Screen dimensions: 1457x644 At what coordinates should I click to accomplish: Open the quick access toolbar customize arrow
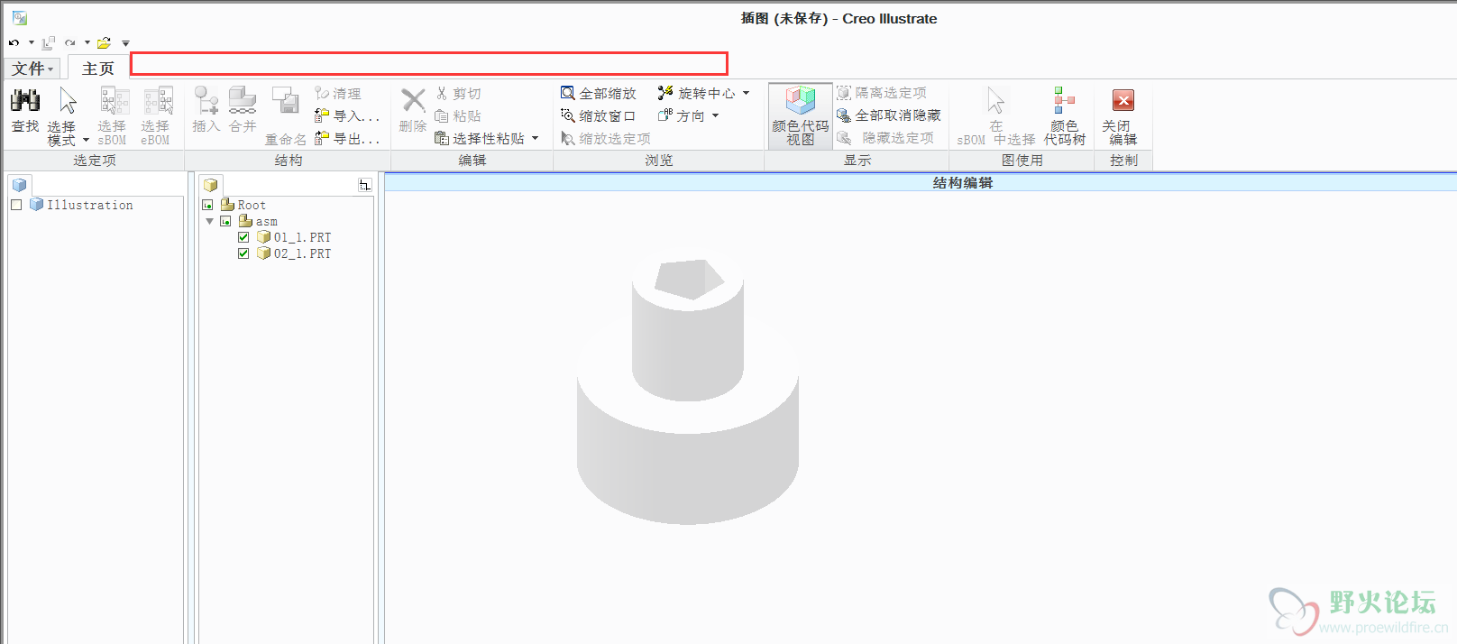[x=125, y=43]
